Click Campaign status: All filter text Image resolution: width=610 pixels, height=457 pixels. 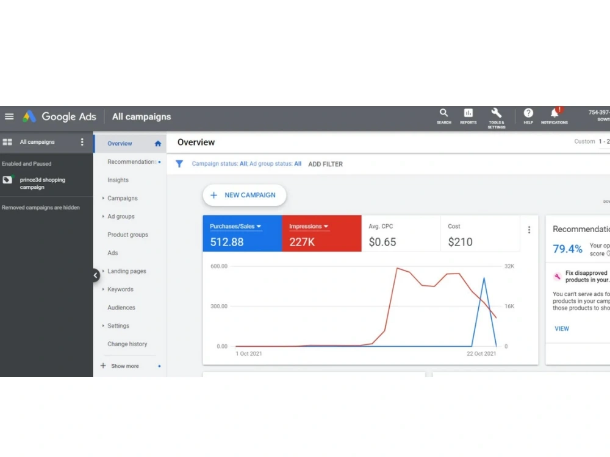(x=220, y=163)
